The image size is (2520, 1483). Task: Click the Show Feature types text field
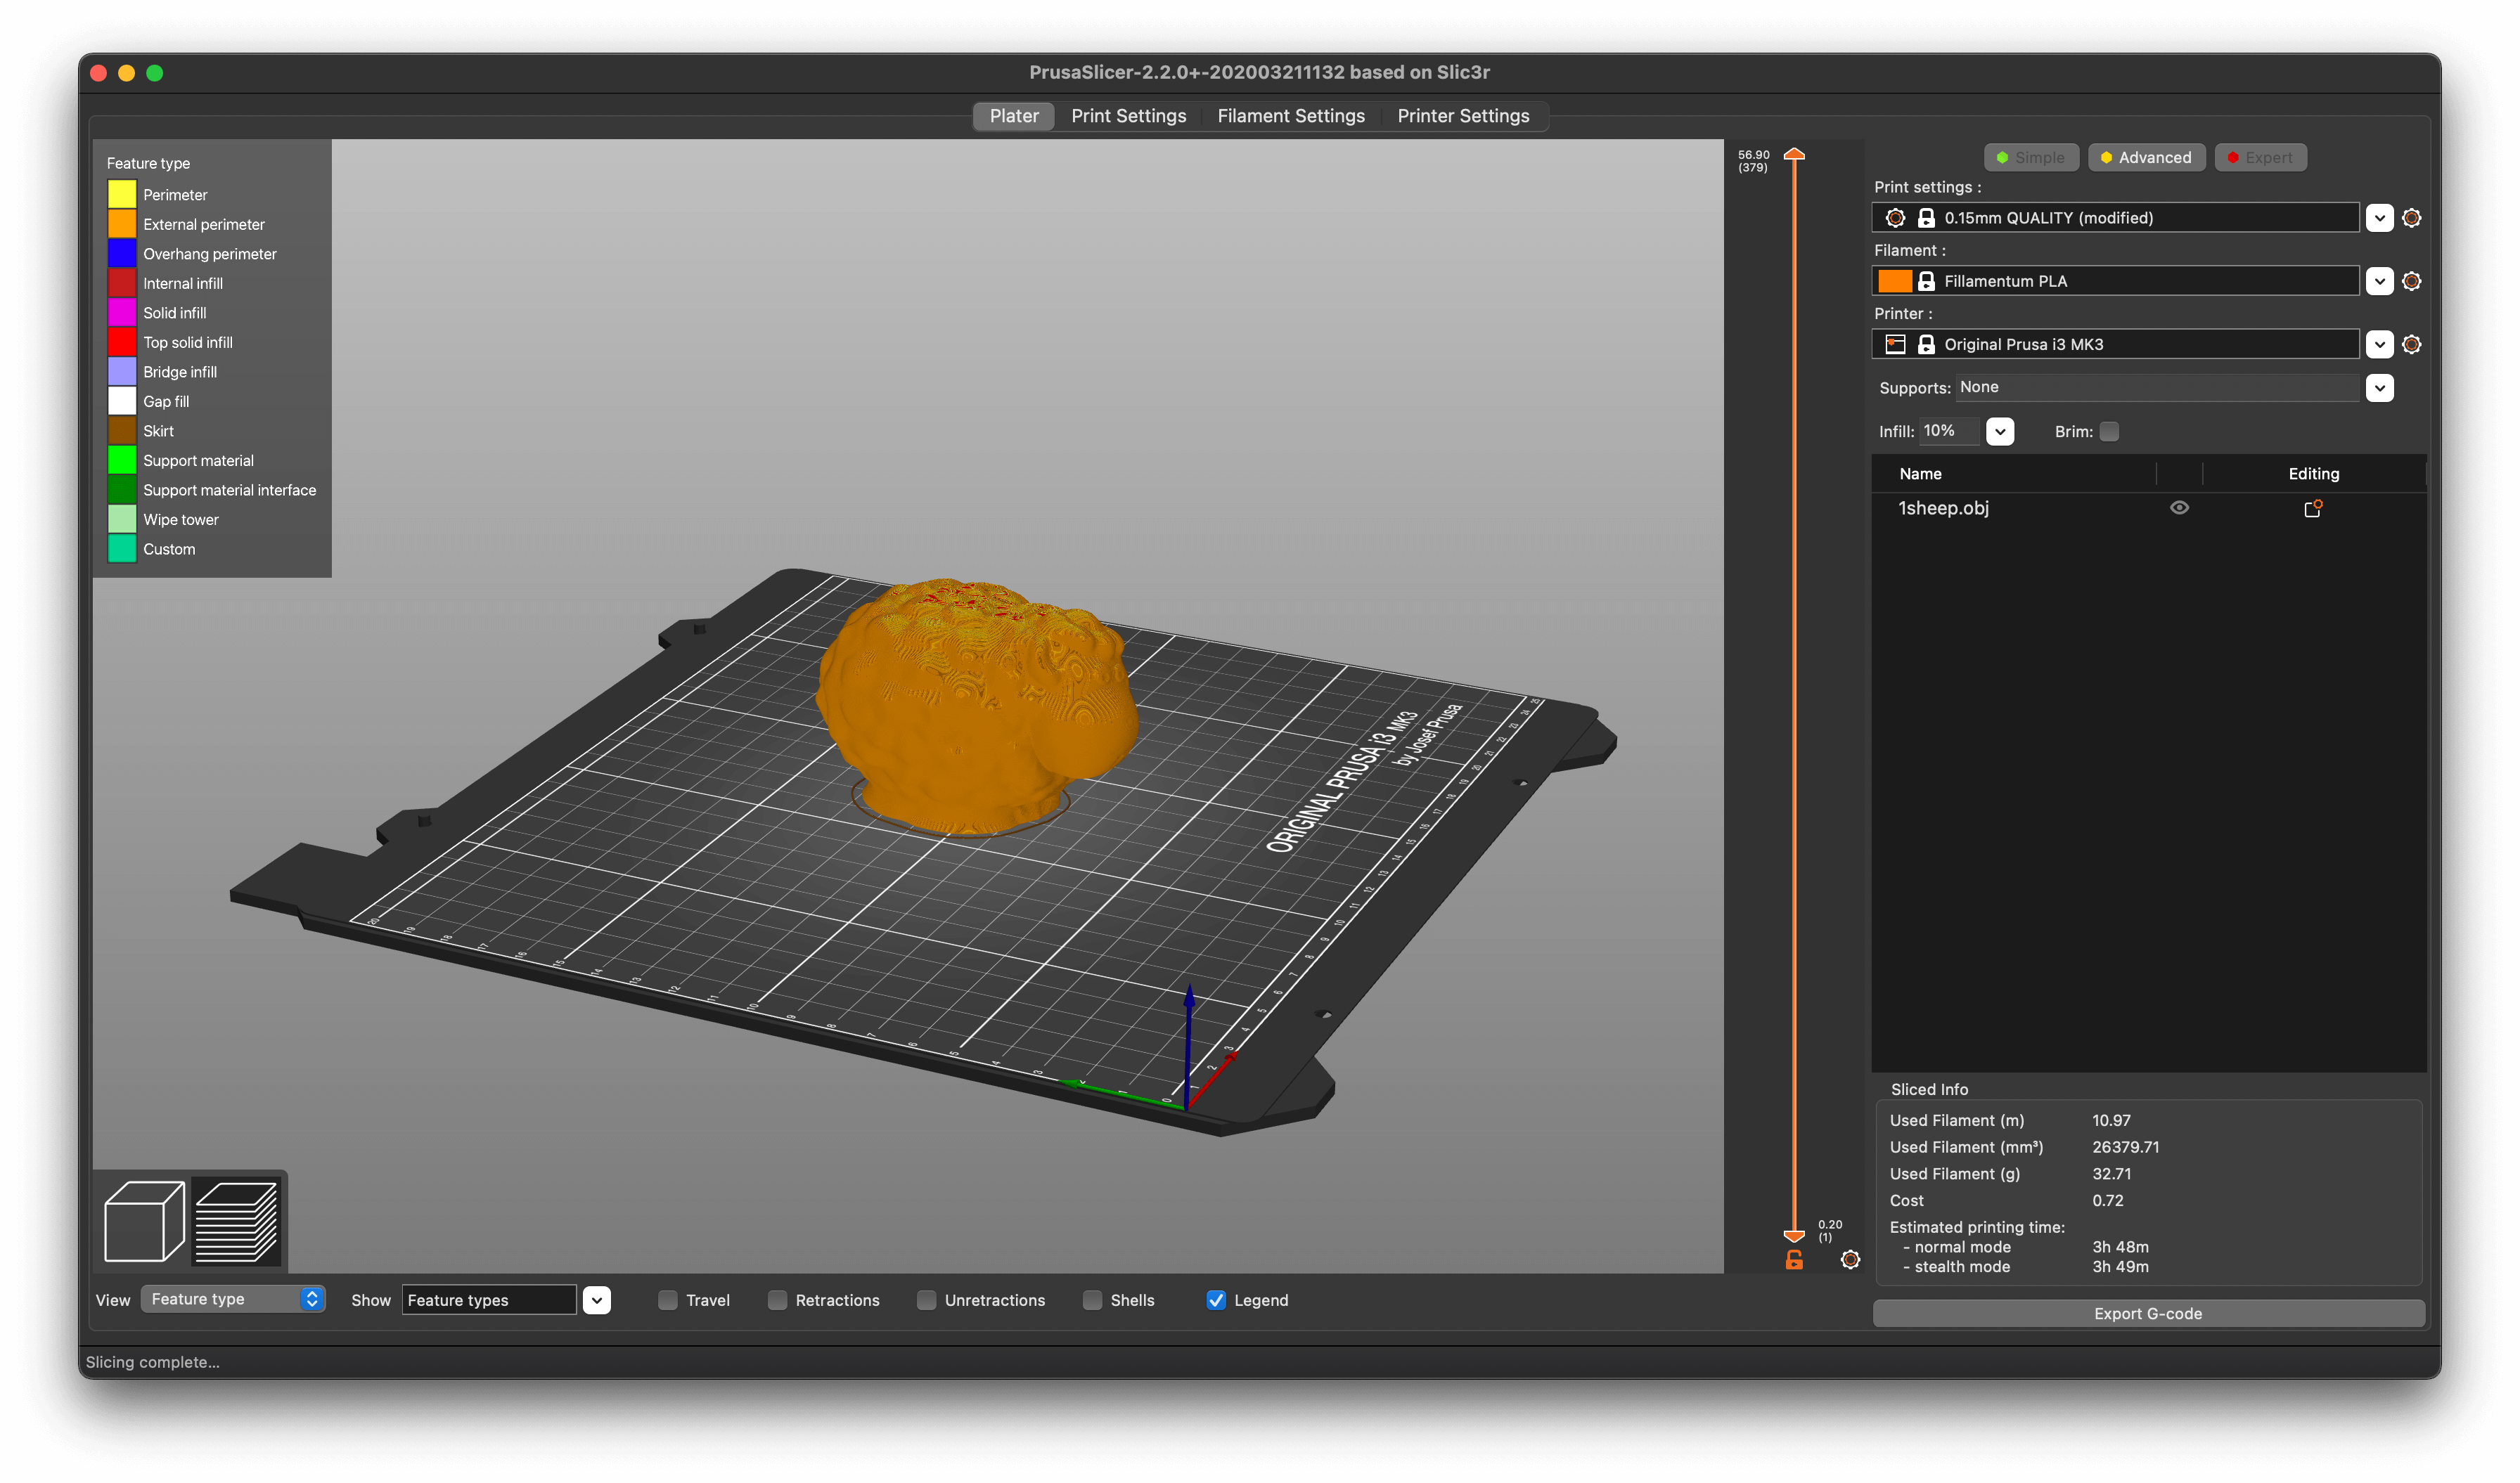489,1300
